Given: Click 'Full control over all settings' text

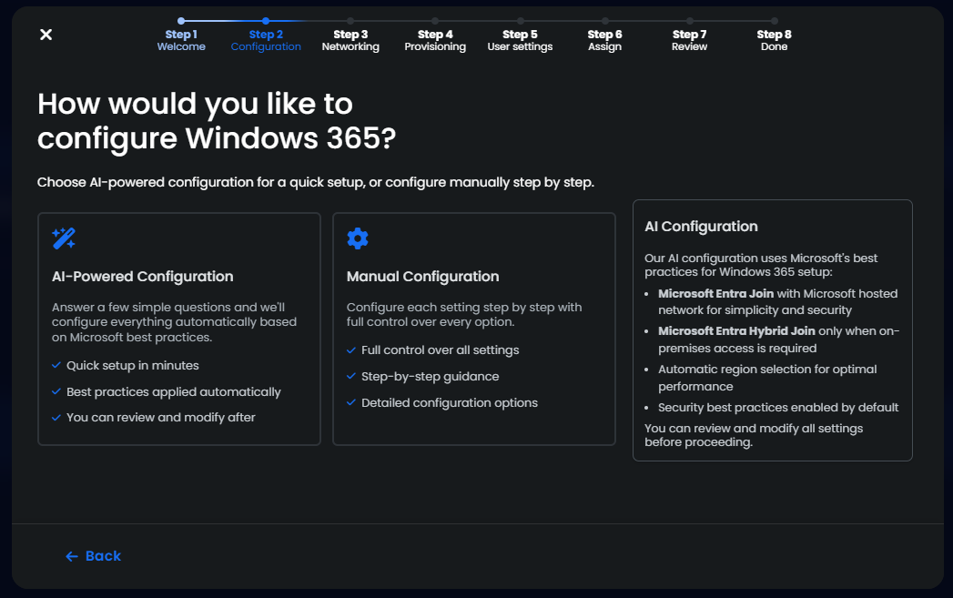Looking at the screenshot, I should pos(440,350).
